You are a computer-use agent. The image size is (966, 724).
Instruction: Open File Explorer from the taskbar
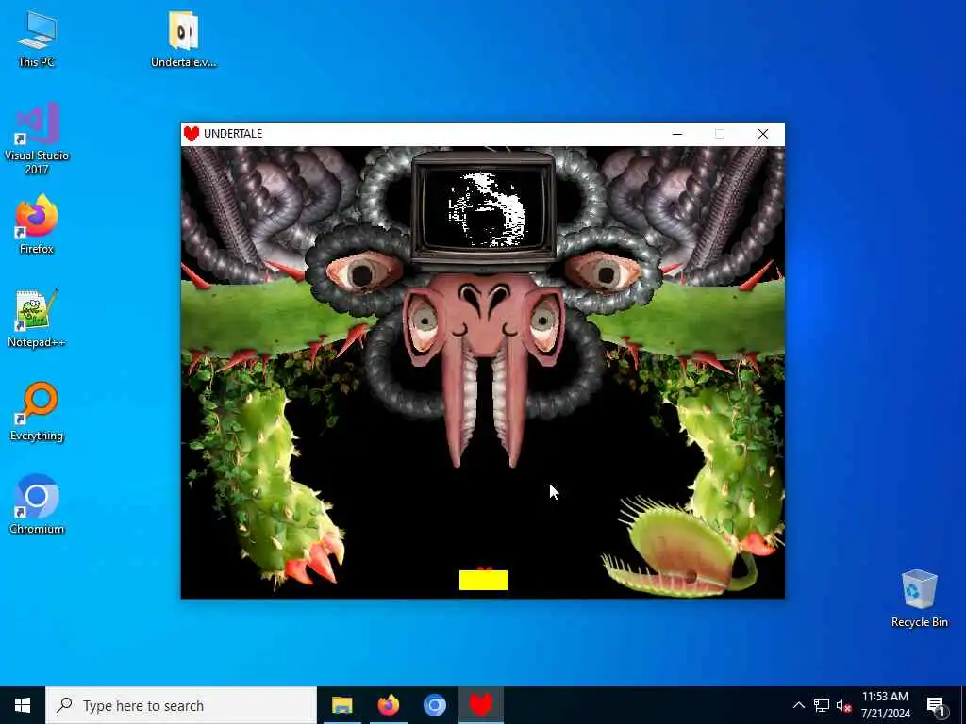coord(341,705)
